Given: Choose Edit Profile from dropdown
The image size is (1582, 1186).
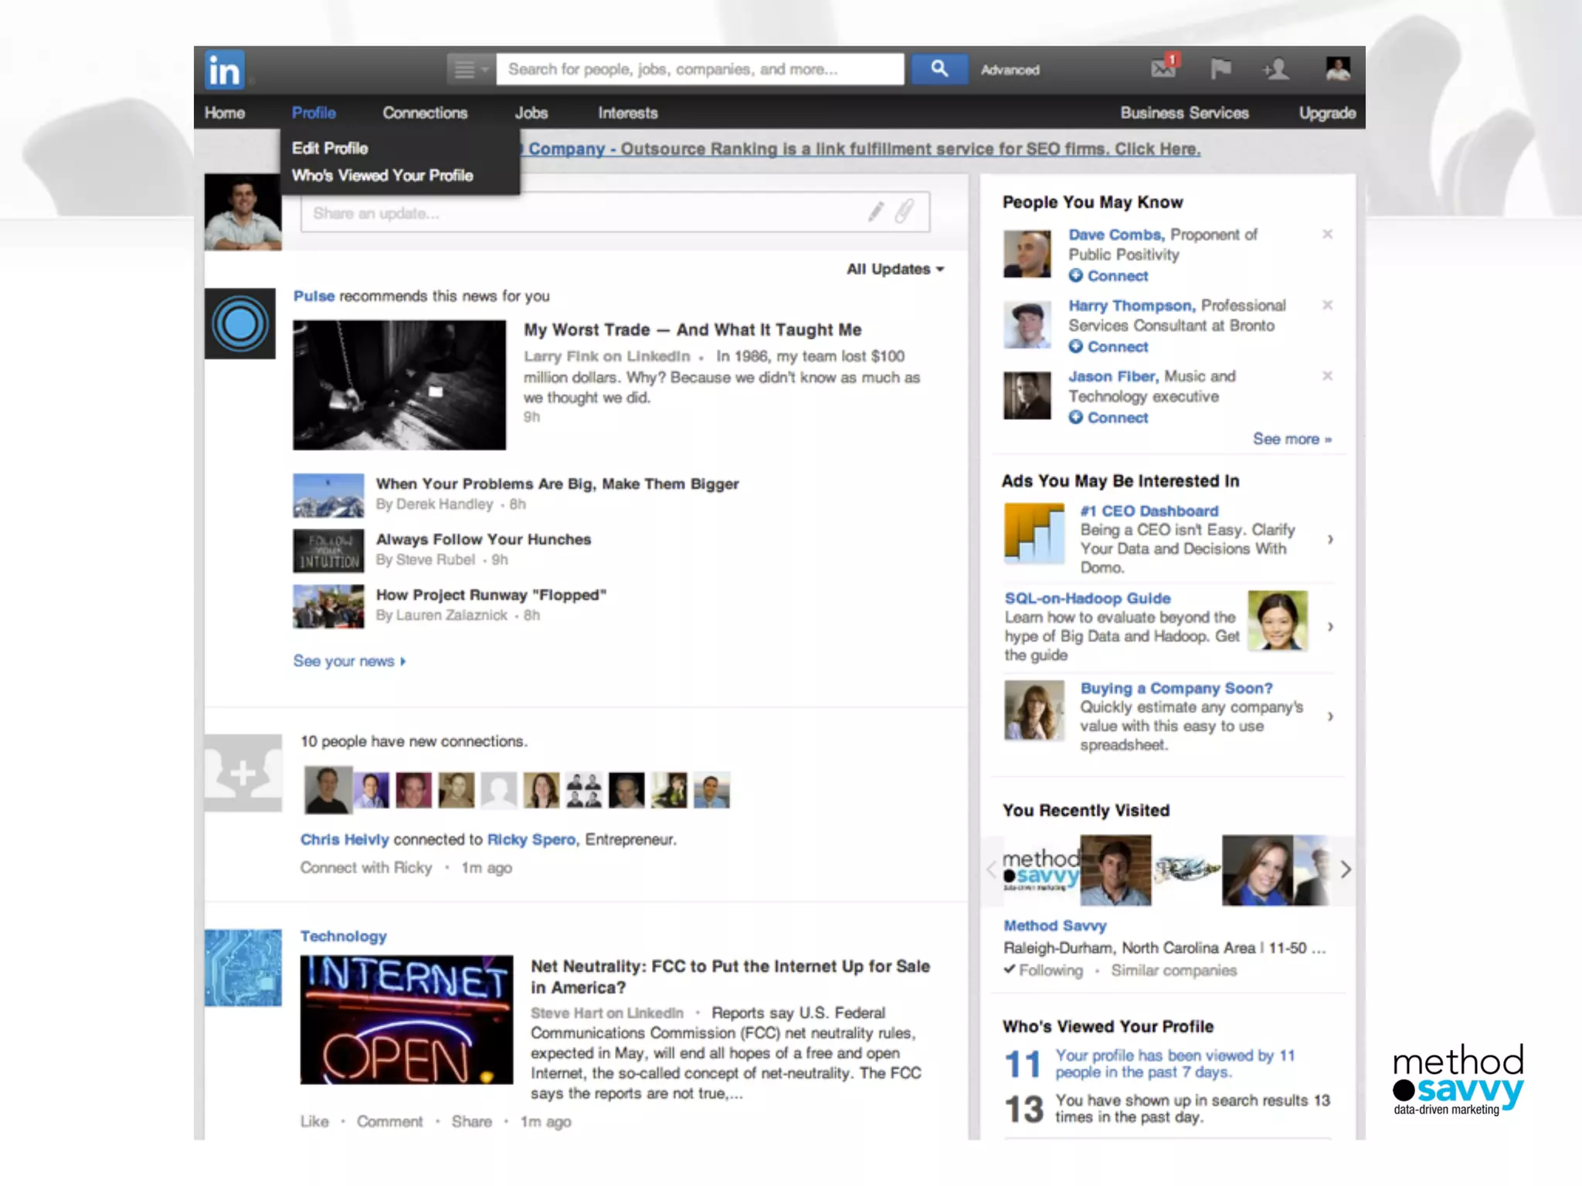Looking at the screenshot, I should [x=330, y=147].
